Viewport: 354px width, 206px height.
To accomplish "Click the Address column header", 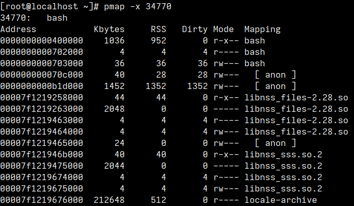I will (x=18, y=29).
